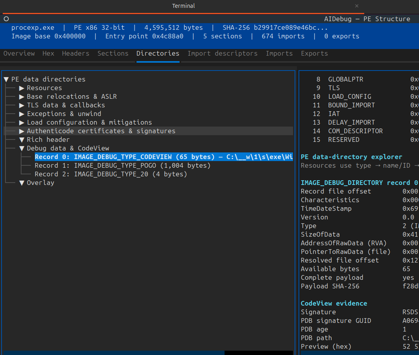Click the Rich header label
This screenshot has width=419, height=355.
click(x=48, y=140)
